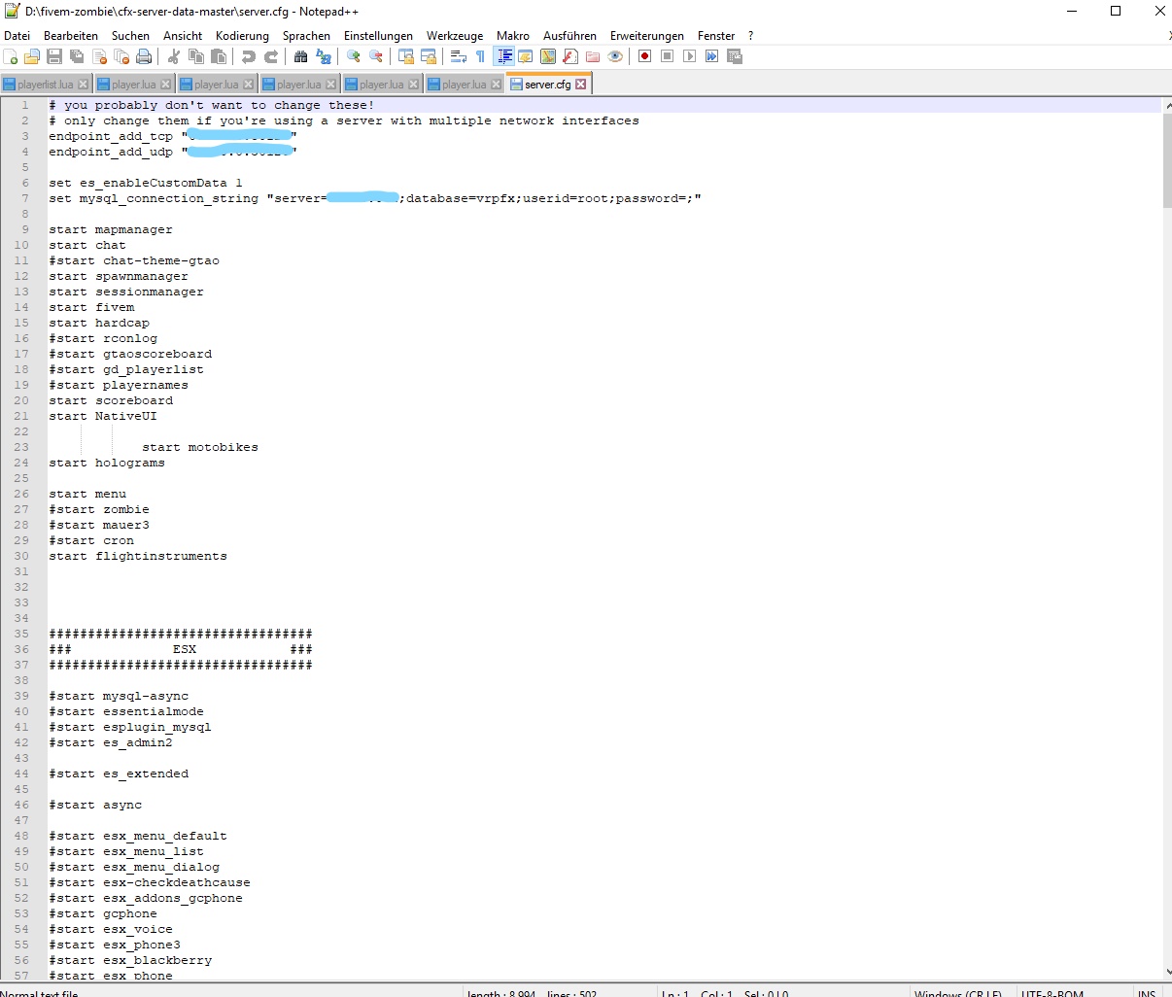This screenshot has height=997, width=1172.
Task: Cut selection with the scissors icon
Action: [174, 57]
